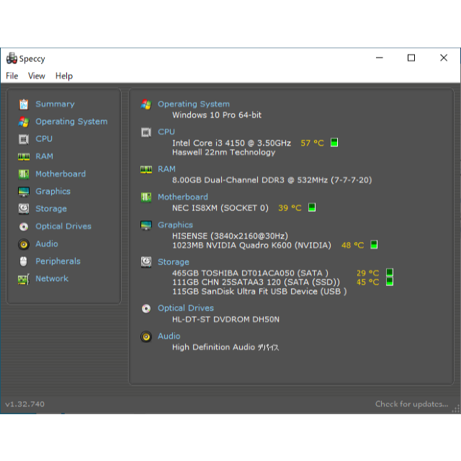461x461 pixels.
Task: Switch to CPU section in sidebar
Action: [x=44, y=139]
